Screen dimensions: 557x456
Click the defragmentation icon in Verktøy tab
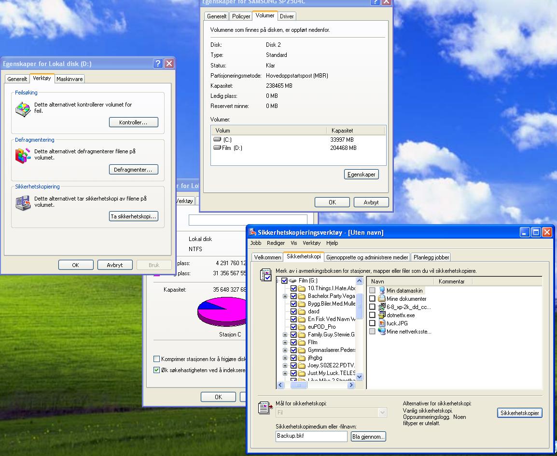click(23, 155)
